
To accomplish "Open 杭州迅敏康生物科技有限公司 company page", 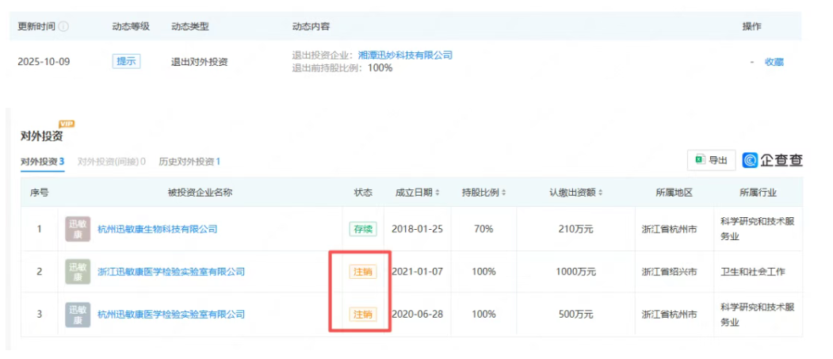I will [x=157, y=229].
